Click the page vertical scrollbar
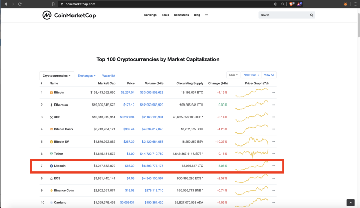Viewport: 360px width, 208px height. [x=358, y=25]
